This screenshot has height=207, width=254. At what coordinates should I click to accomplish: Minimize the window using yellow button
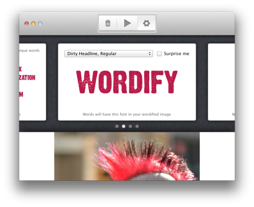[34, 24]
